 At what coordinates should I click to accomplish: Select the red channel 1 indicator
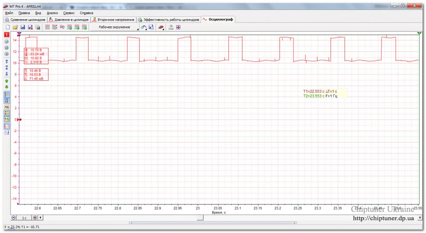pyautogui.click(x=6, y=35)
